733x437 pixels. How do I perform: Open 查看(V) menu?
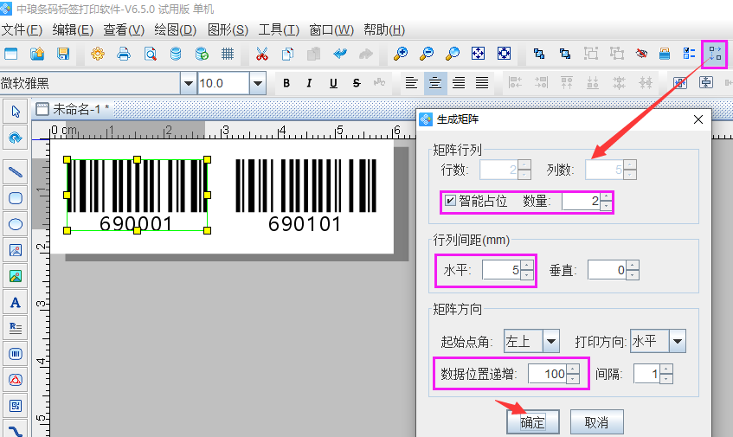(124, 30)
